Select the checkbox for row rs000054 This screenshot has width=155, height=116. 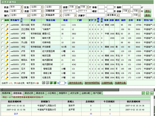point(2,60)
